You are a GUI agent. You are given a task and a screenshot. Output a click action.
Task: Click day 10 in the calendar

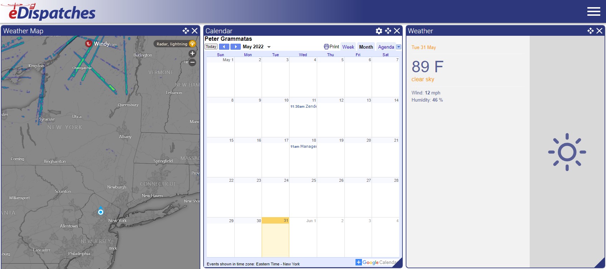286,100
